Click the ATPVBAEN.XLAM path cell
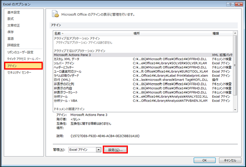The width and height of the screenshot is (246, 167). pos(170,101)
